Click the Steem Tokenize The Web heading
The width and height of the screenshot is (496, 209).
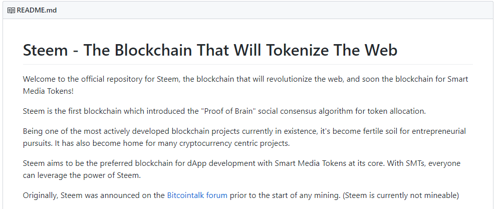pos(210,50)
